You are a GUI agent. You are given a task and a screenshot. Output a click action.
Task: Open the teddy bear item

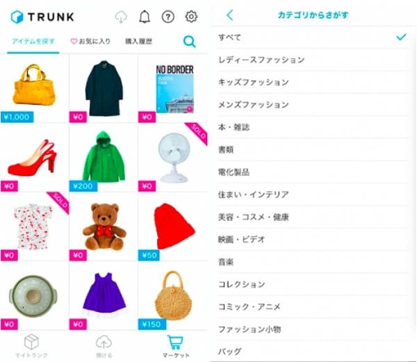[104, 227]
